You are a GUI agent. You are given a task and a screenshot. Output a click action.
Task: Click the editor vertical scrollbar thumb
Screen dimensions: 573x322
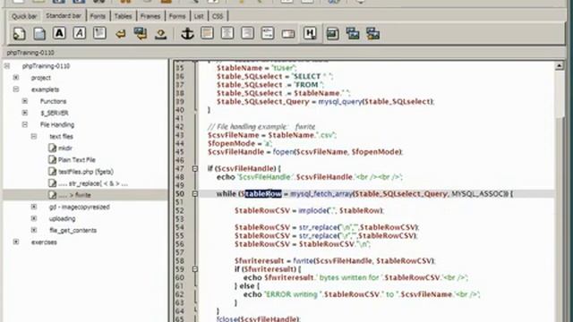coord(559,95)
